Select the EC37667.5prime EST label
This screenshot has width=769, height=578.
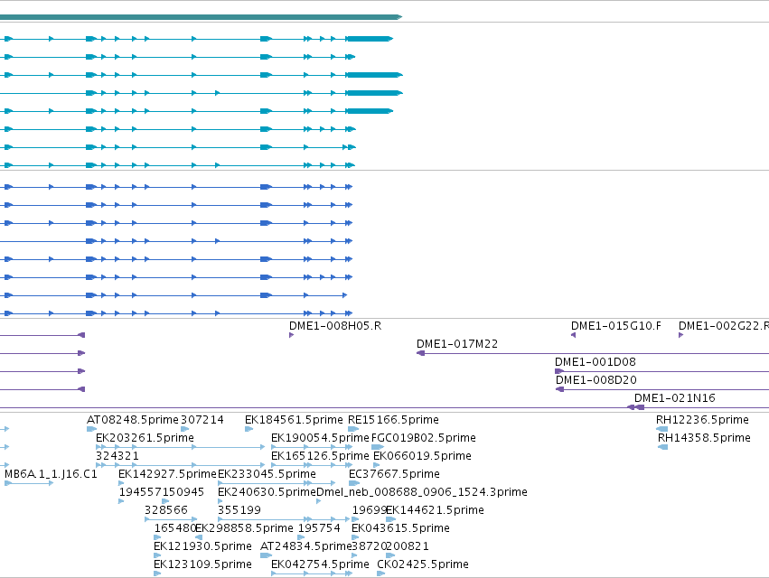[394, 474]
